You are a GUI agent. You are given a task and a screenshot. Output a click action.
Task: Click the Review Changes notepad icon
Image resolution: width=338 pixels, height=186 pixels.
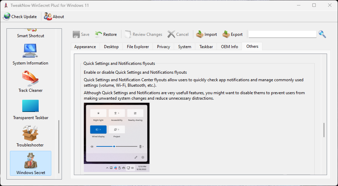coord(128,34)
